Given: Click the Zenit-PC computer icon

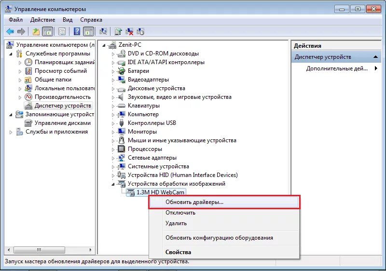Looking at the screenshot, I should [112, 45].
